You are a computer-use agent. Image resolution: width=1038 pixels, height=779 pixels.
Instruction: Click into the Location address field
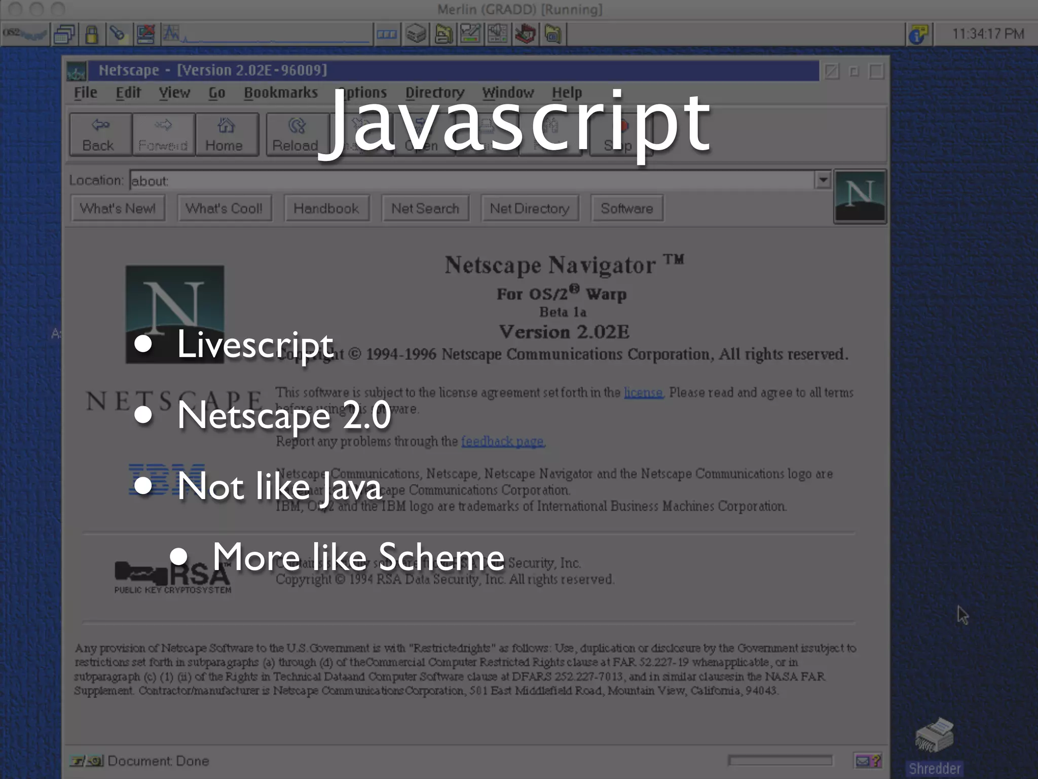pos(471,181)
